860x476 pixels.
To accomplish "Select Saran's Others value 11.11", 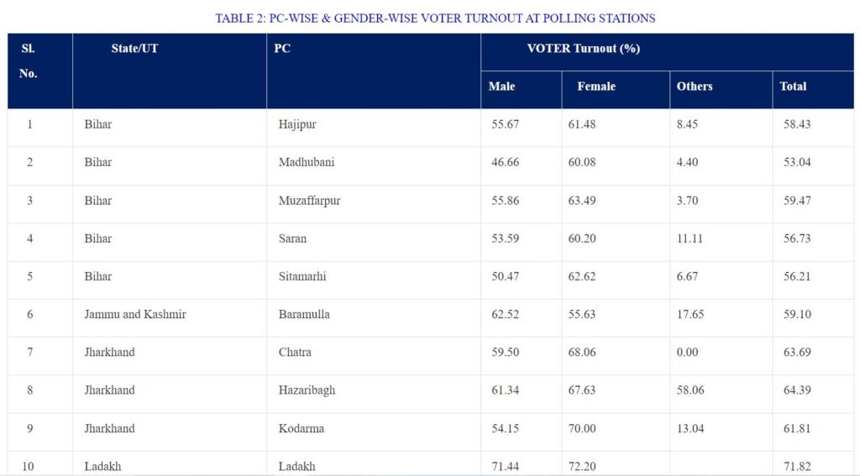I will (690, 238).
